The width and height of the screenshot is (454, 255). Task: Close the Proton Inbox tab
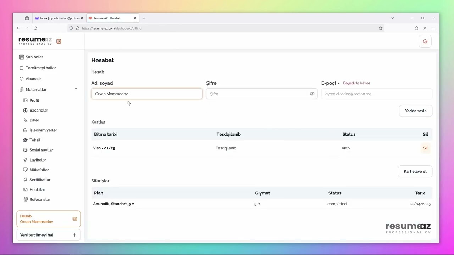pyautogui.click(x=82, y=18)
